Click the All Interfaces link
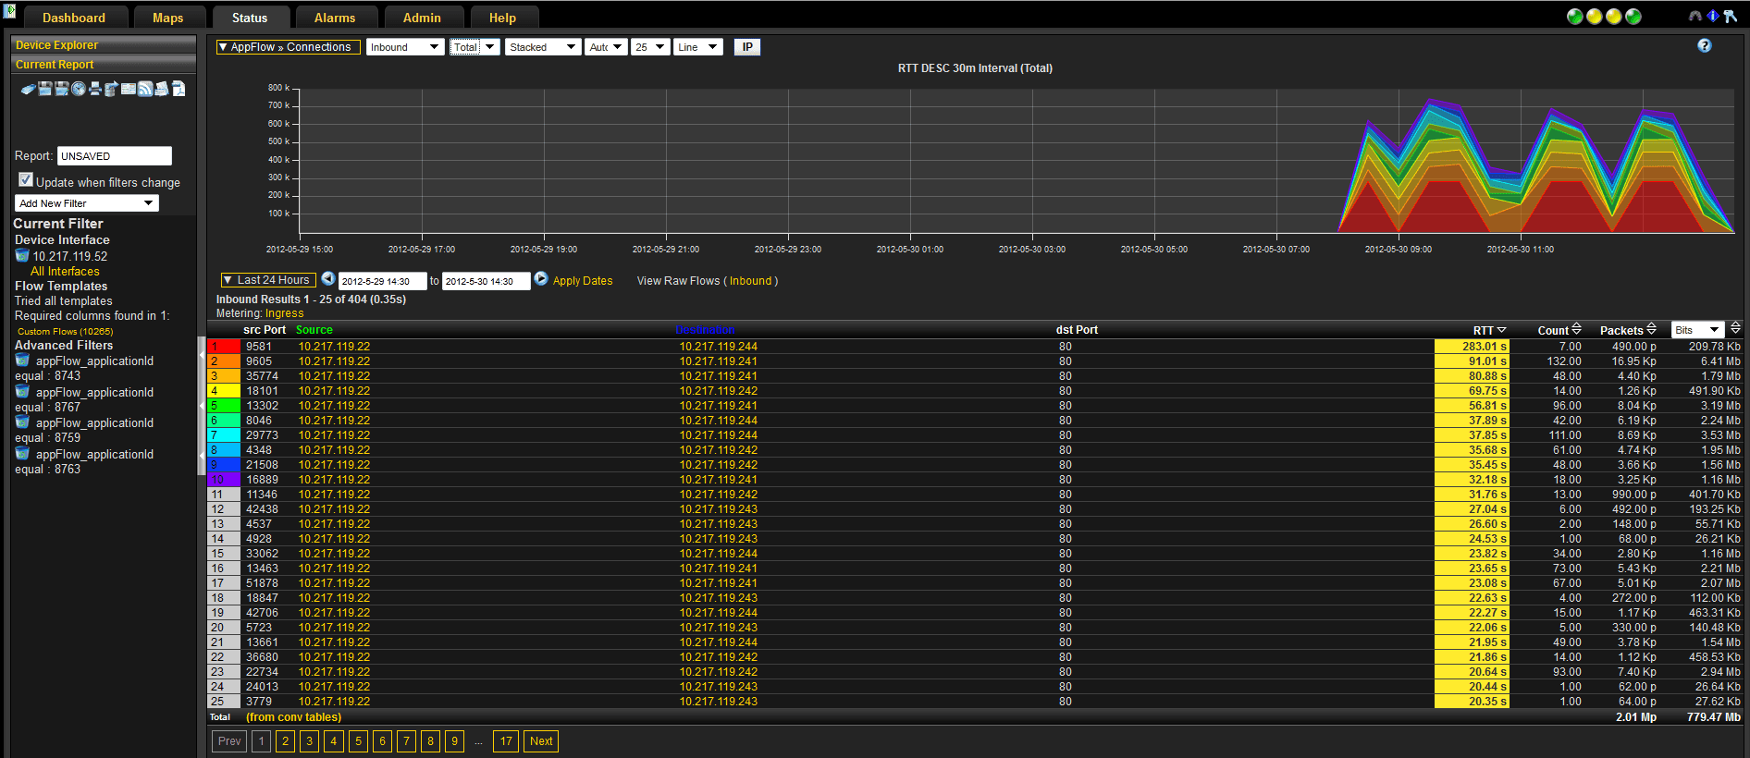The image size is (1750, 758). (x=65, y=272)
